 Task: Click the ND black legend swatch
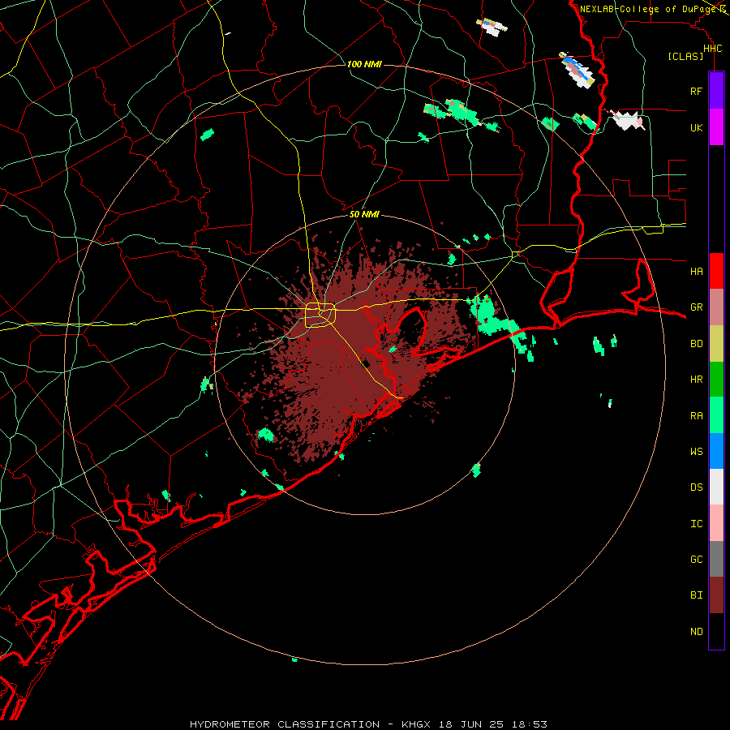point(716,631)
